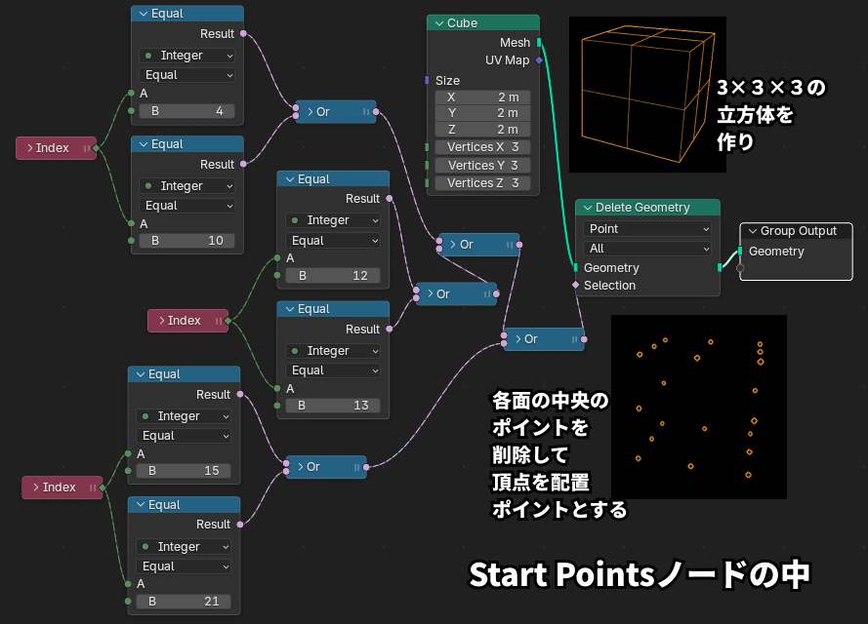Edit the Cube Size X field
The width and height of the screenshot is (868, 624).
click(x=482, y=97)
